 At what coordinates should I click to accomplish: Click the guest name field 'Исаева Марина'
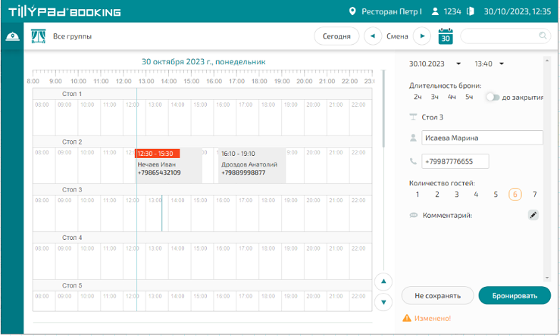tap(483, 138)
